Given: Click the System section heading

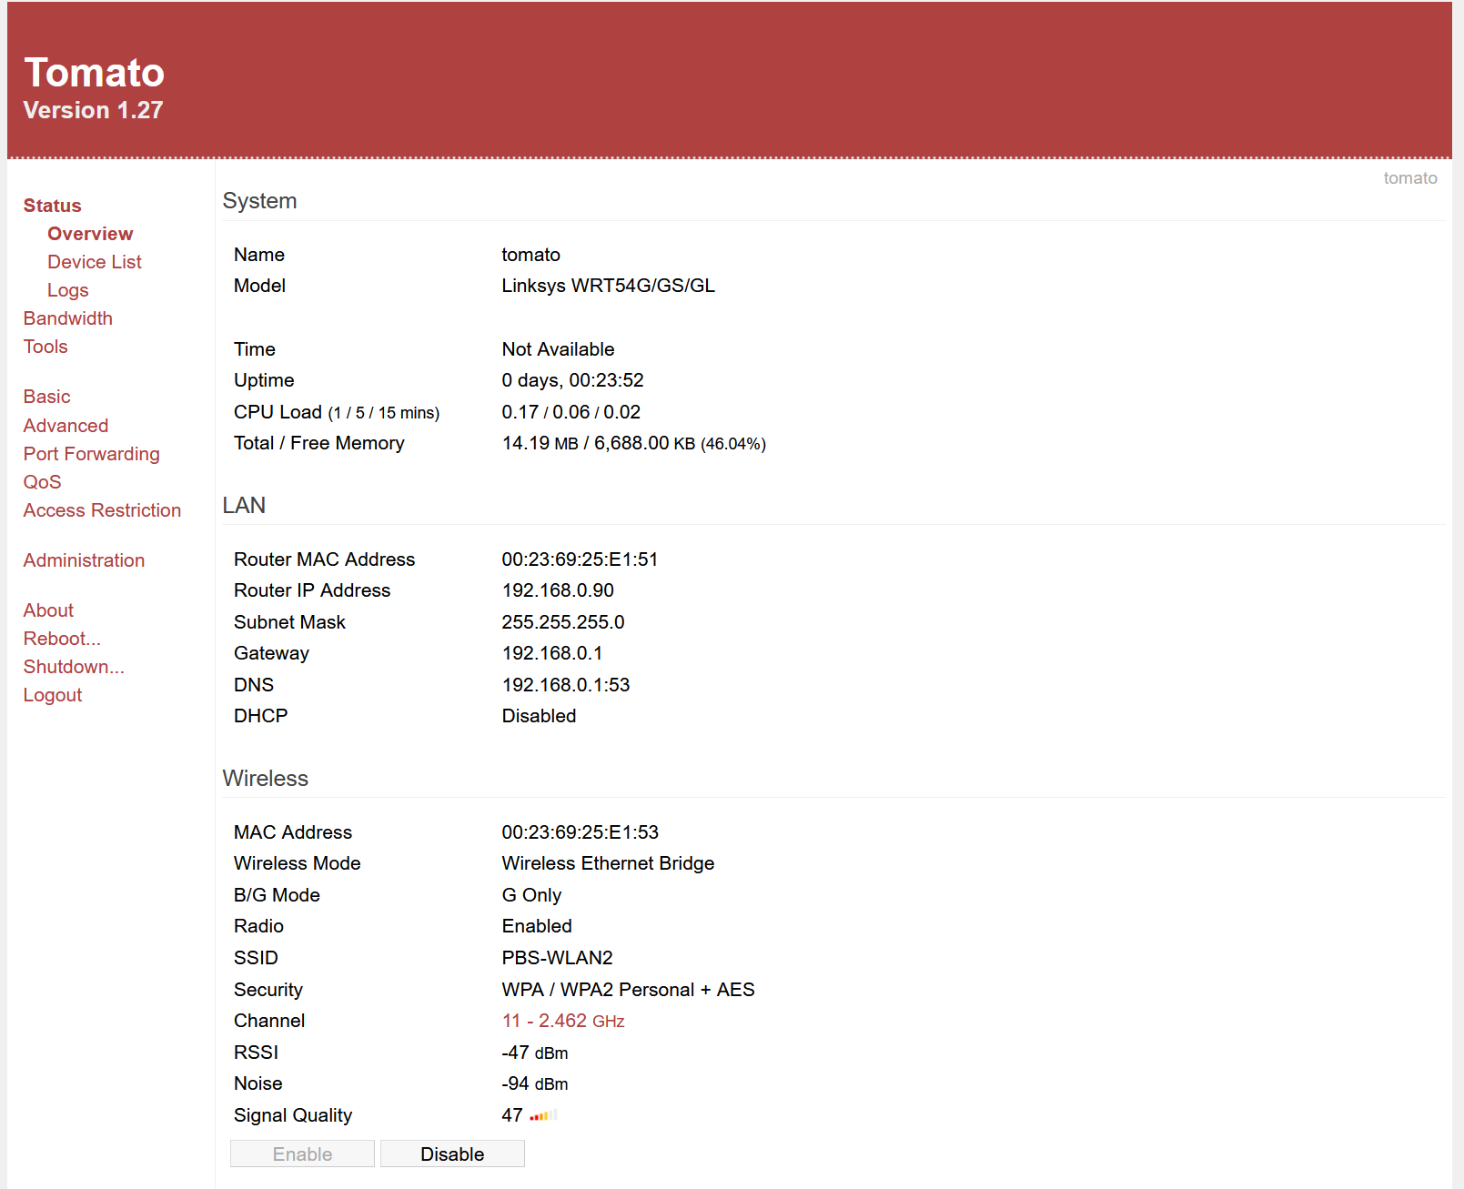Looking at the screenshot, I should (x=259, y=201).
